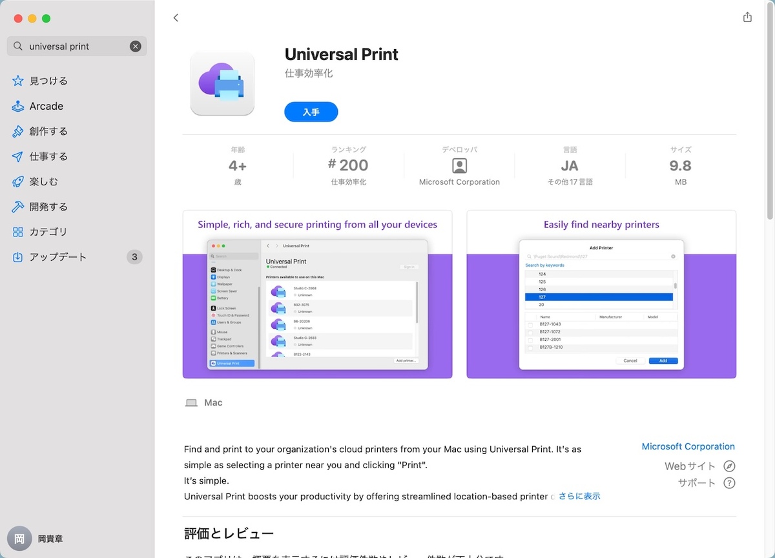Click the search field with universal print
The image size is (775, 558).
click(x=77, y=46)
